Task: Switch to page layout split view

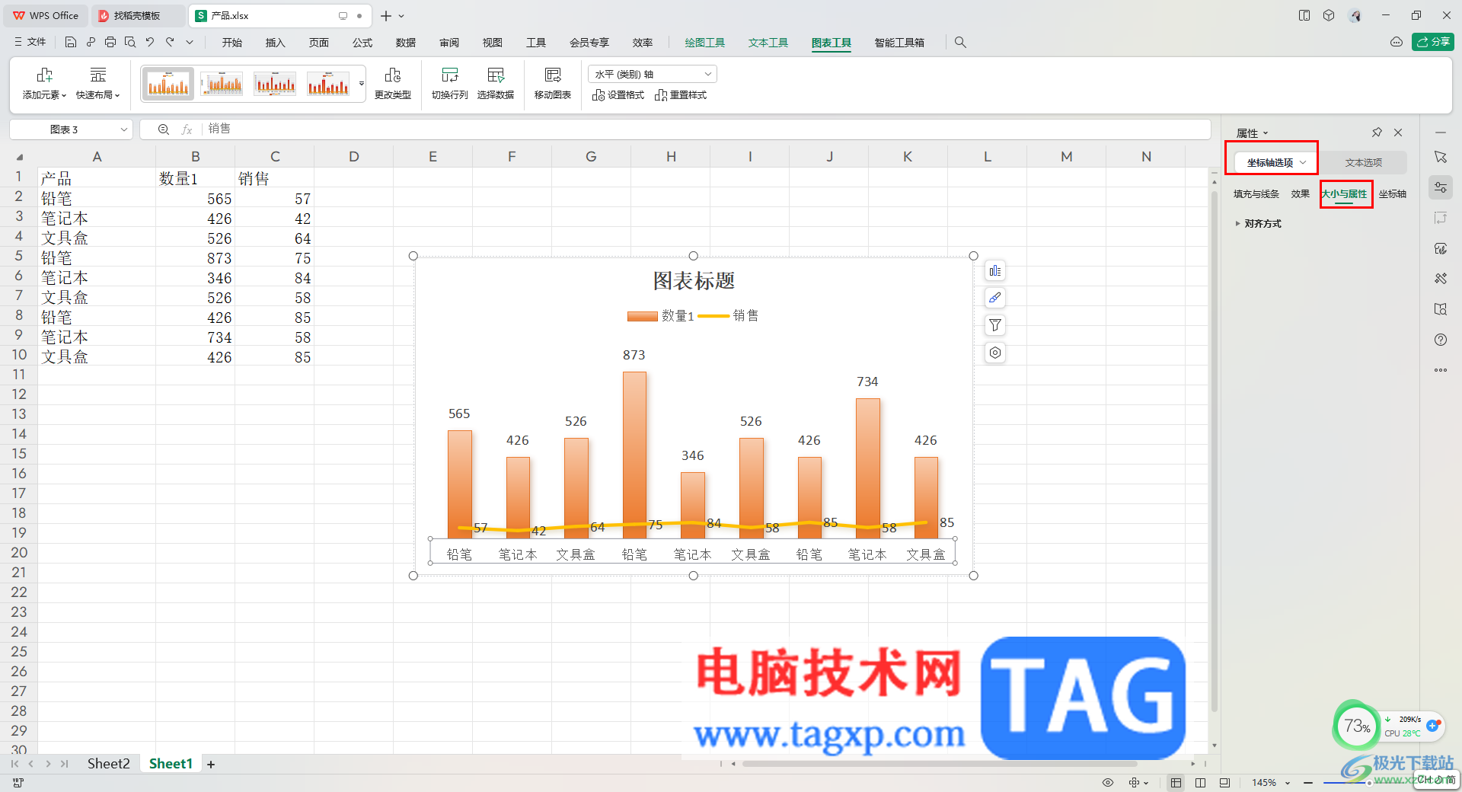Action: 1201,782
